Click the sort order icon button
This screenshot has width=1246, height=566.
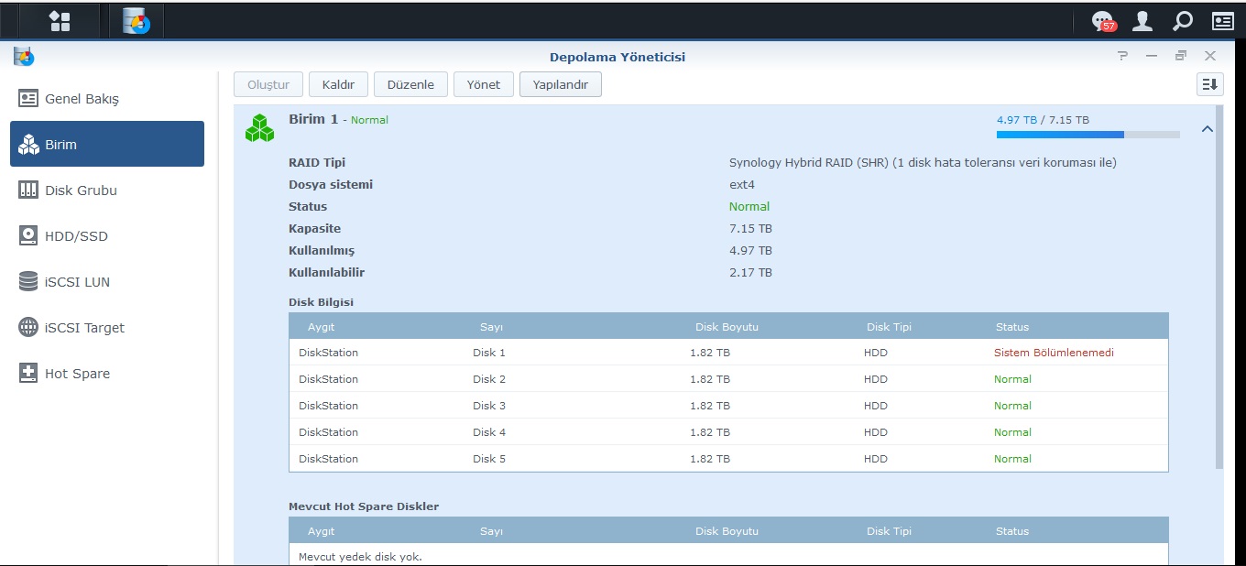pos(1209,84)
